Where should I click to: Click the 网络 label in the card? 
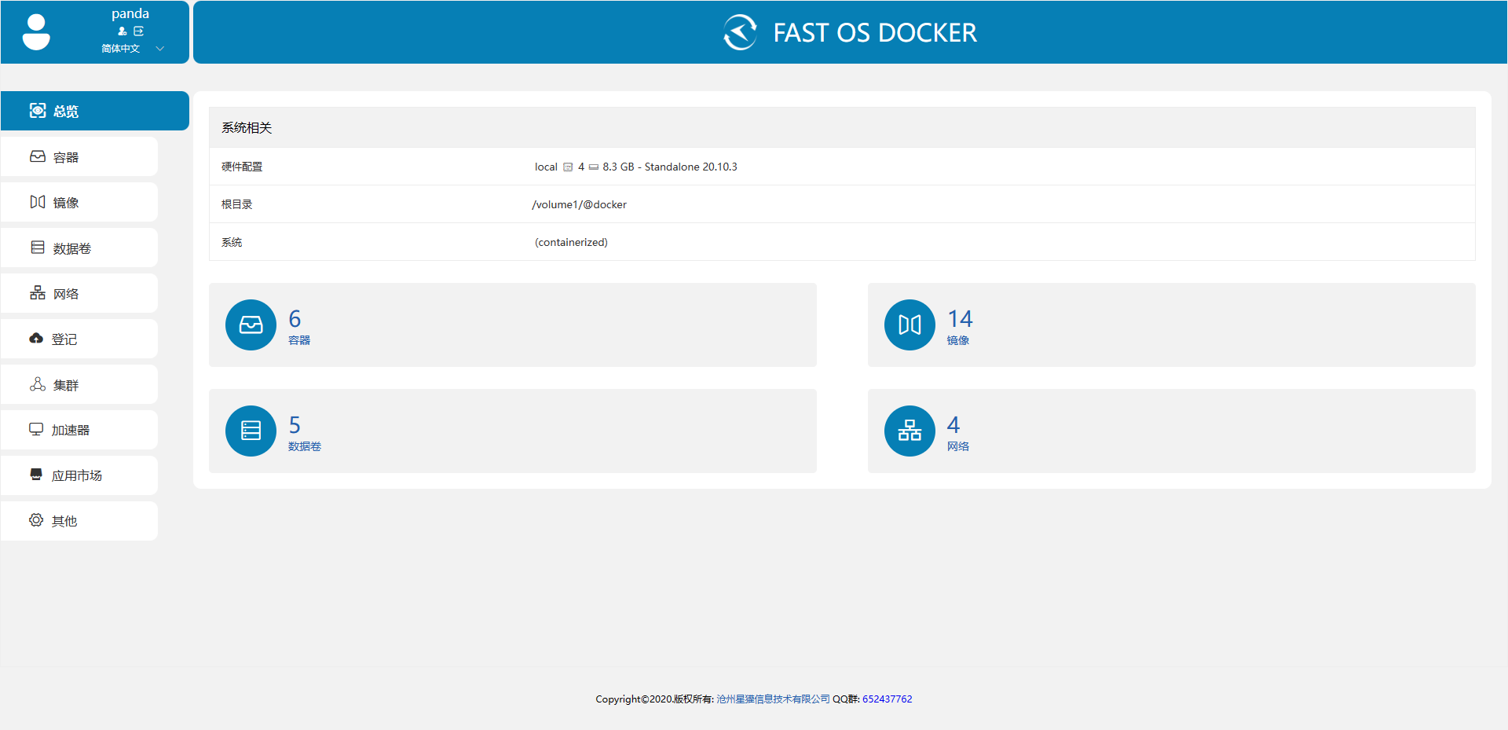pos(958,446)
